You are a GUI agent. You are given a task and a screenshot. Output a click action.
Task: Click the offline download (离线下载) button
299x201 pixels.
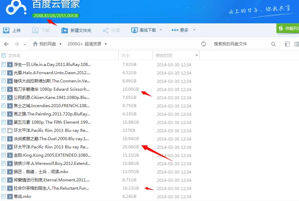tap(144, 30)
